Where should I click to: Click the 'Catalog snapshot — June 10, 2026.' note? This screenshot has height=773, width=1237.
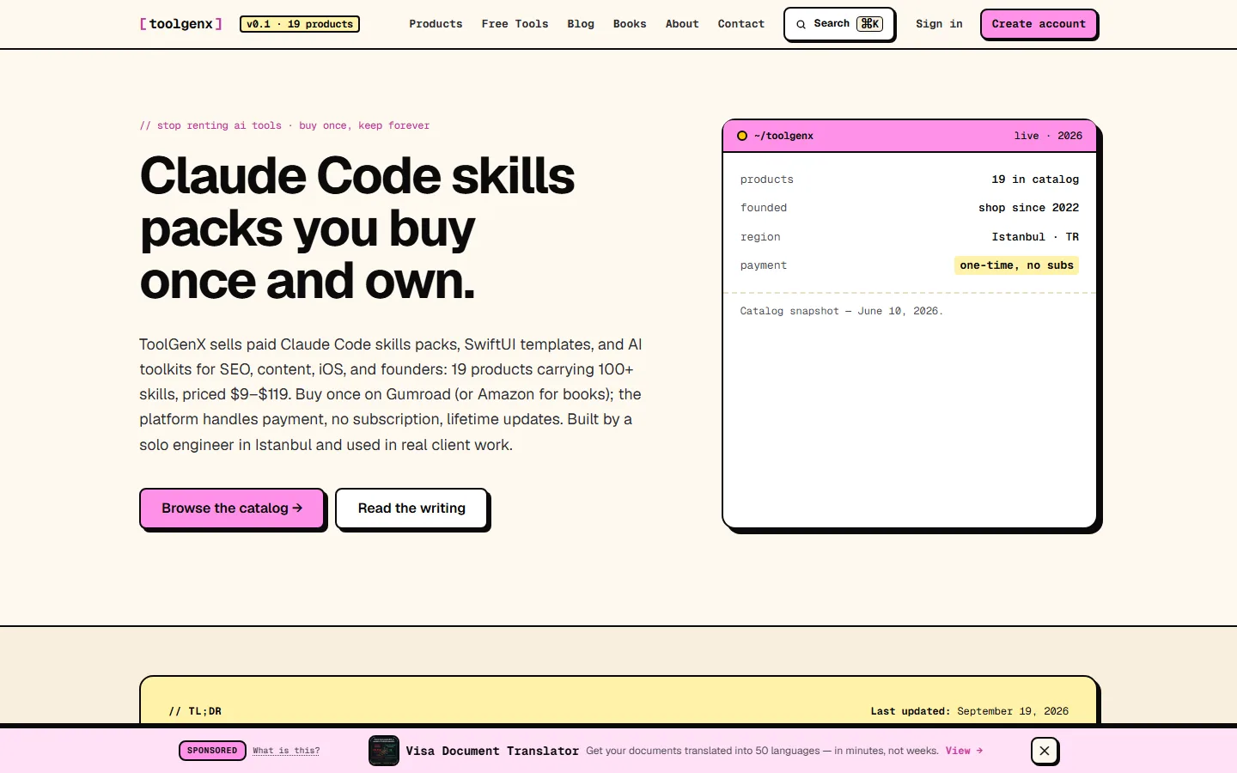click(842, 311)
